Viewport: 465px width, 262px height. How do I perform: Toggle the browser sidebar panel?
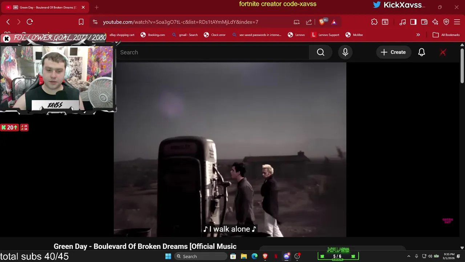point(413,22)
